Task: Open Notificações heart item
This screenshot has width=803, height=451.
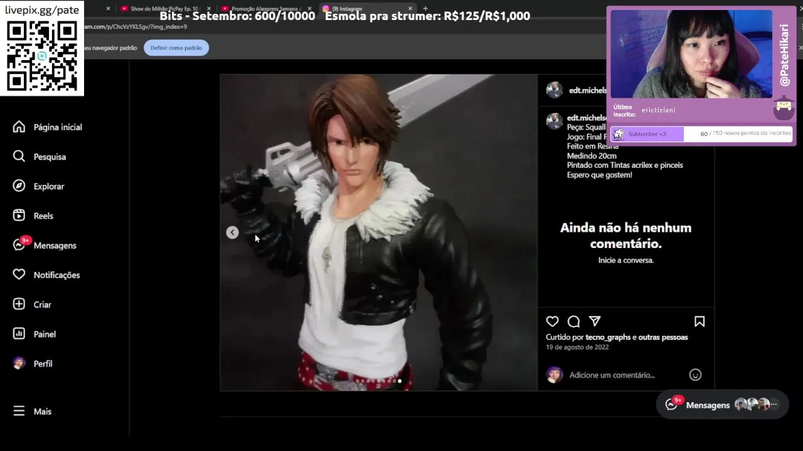Action: (46, 274)
